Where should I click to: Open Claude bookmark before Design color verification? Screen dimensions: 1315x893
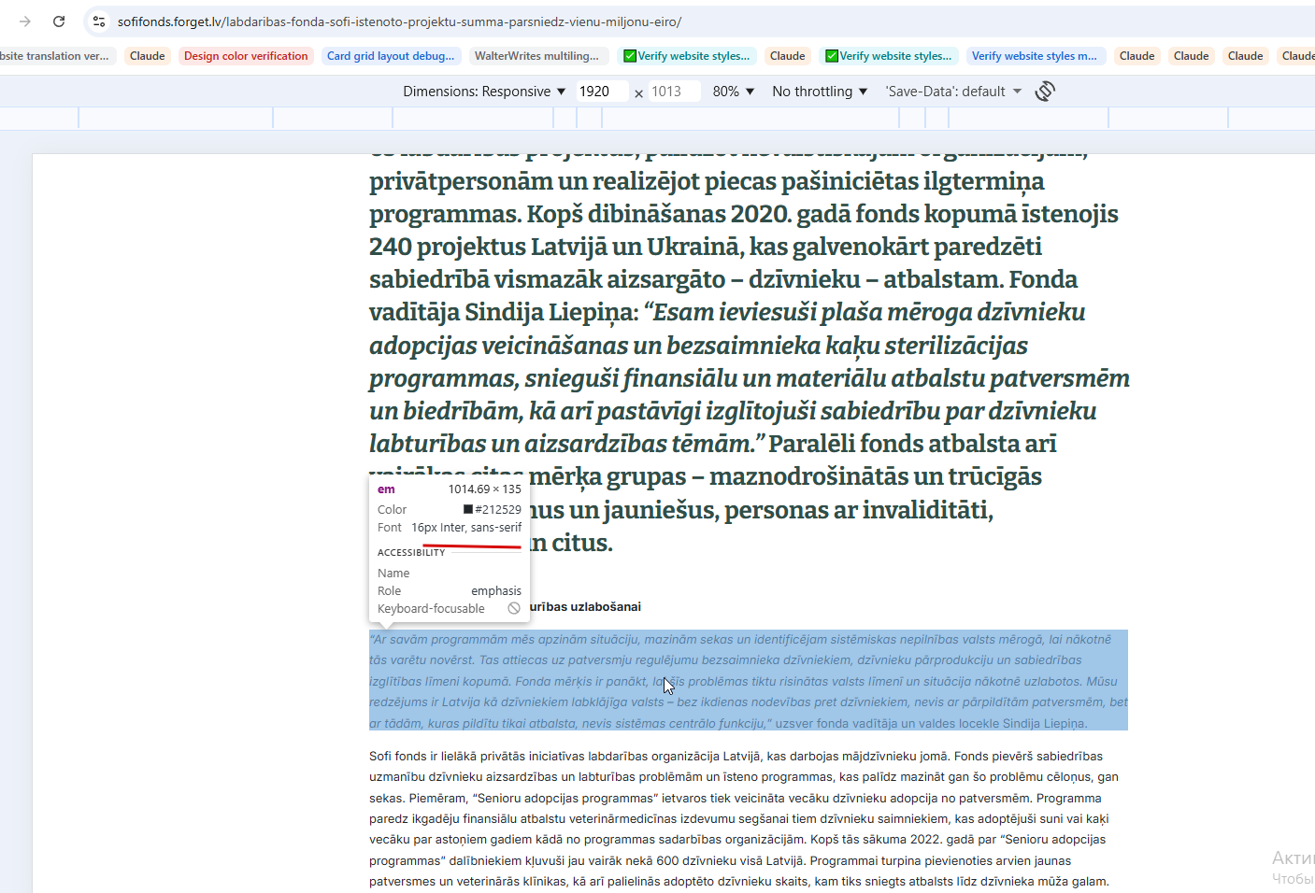pyautogui.click(x=147, y=56)
